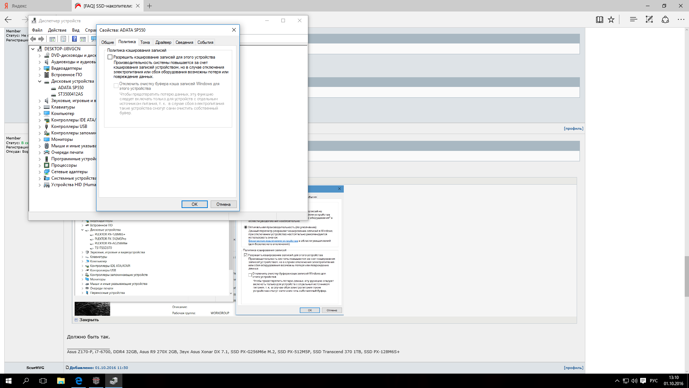This screenshot has width=689, height=388.
Task: Select optimal performance radio in forum screenshot
Action: click(245, 227)
